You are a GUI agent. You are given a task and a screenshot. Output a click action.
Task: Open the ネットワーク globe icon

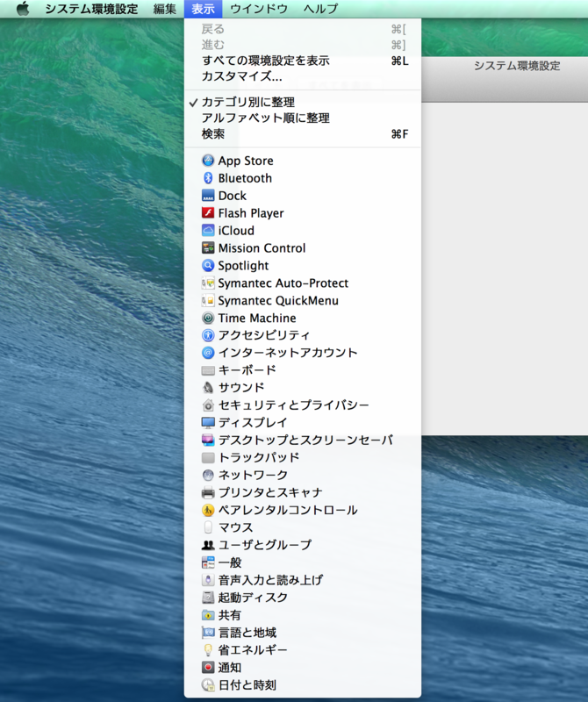(208, 475)
